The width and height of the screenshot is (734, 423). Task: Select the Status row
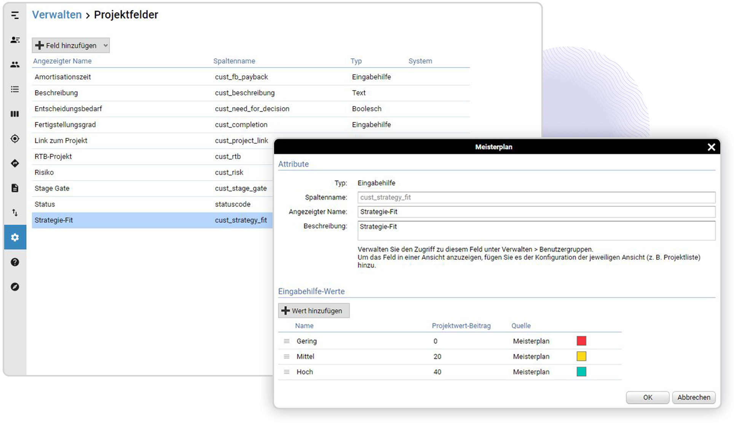coord(152,204)
